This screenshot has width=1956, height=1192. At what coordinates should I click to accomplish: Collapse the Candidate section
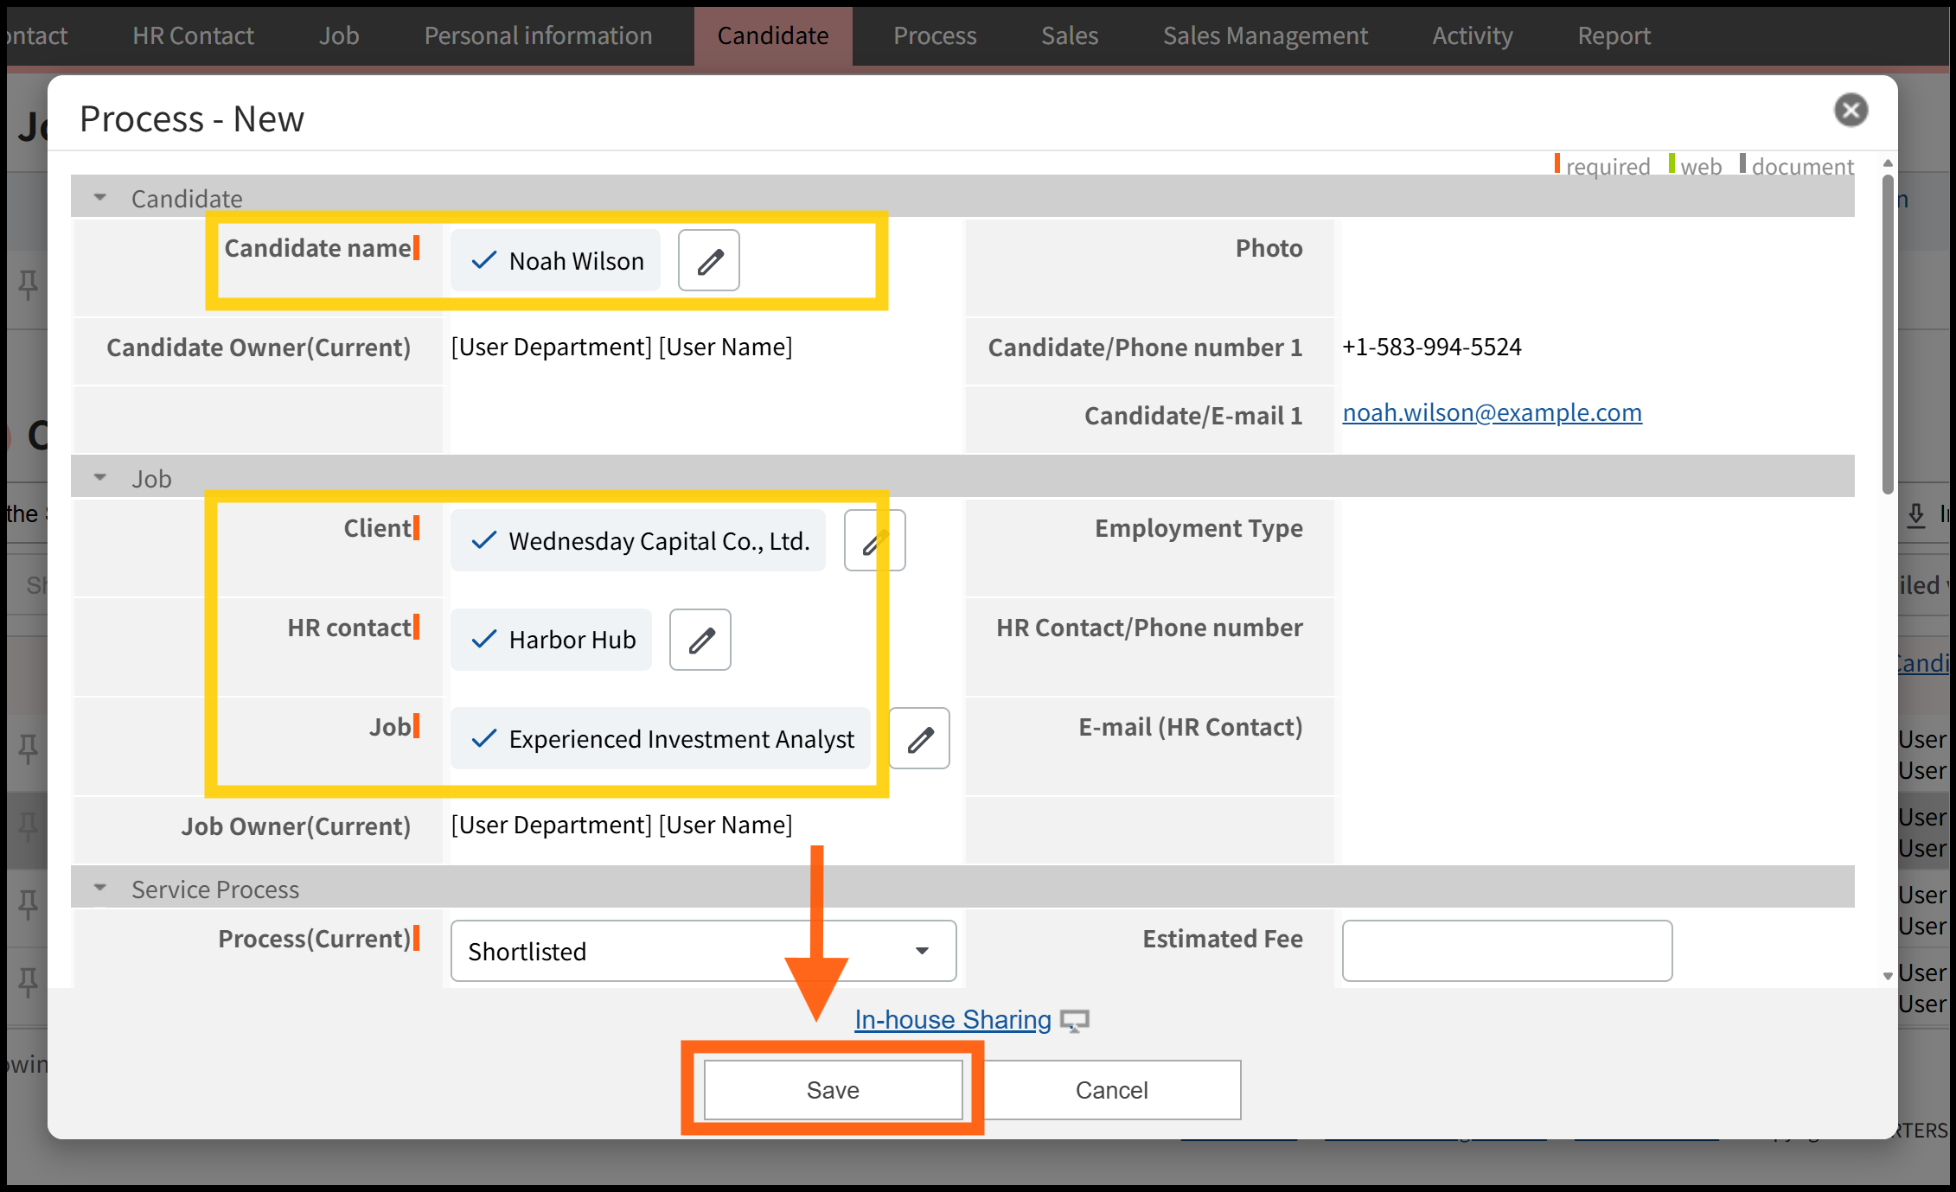(101, 198)
